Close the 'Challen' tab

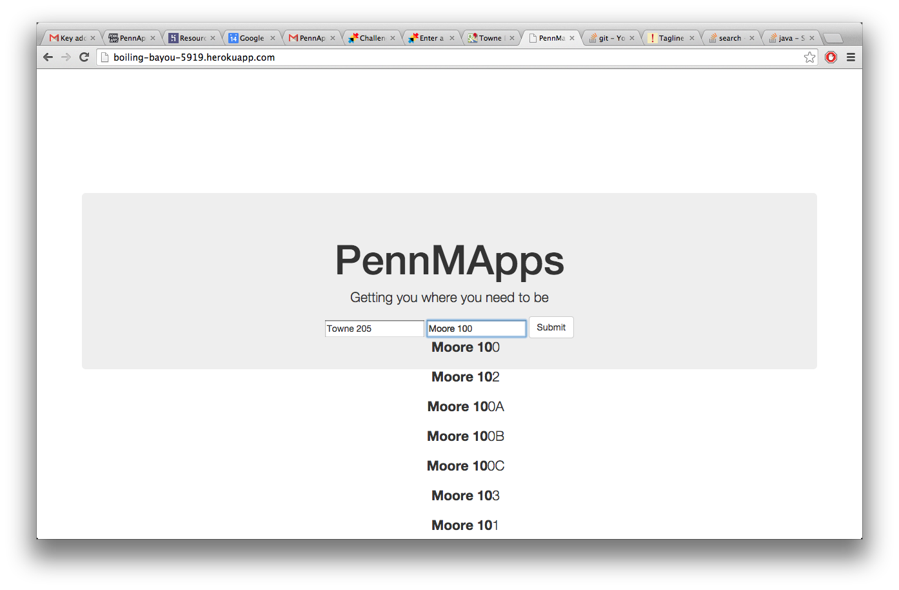pyautogui.click(x=393, y=38)
